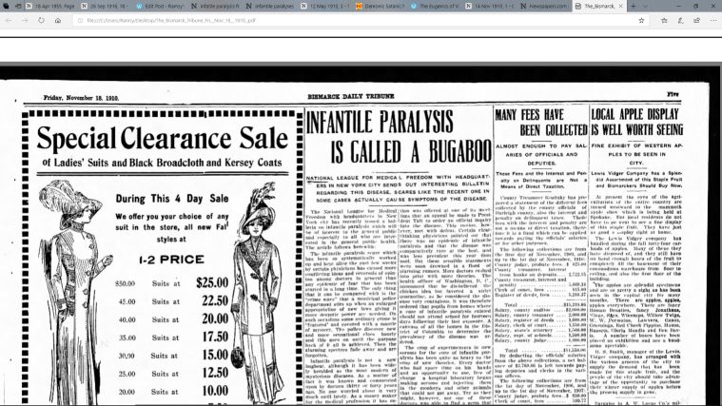Screen dimensions: 722x406
Task: Switch to the 'Edit Post' tab
Action: coord(164,6)
